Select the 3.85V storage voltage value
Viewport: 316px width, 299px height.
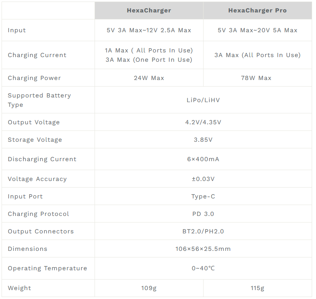(x=203, y=140)
